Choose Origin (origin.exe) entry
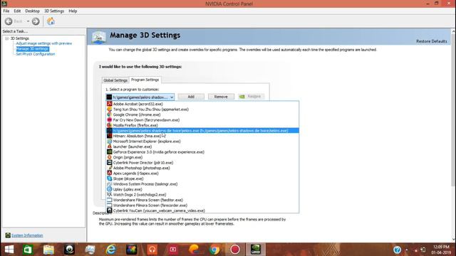The height and width of the screenshot is (256, 456). pyautogui.click(x=202, y=157)
